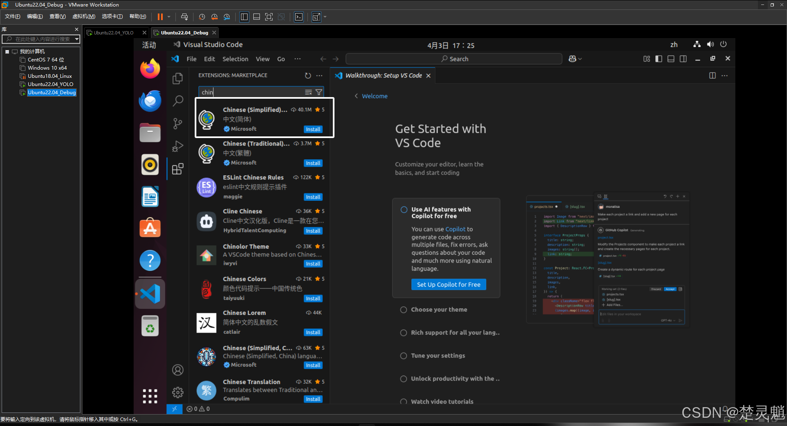Open Extensions panel more actions menu

319,75
